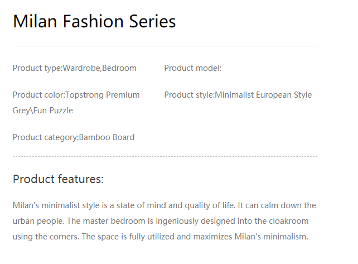The image size is (358, 264).
Task: Click the "Bamboo Board" category value
Action: (x=107, y=137)
